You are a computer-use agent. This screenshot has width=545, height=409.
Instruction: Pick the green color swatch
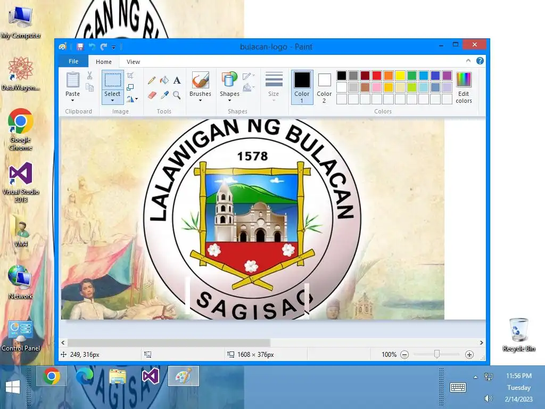412,76
